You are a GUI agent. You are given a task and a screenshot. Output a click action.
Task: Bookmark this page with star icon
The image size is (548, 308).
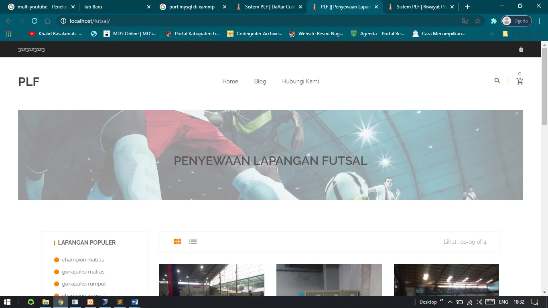click(478, 21)
